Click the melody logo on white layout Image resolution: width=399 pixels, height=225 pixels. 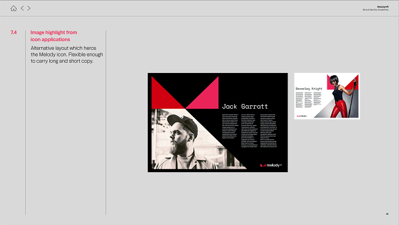[x=302, y=116]
